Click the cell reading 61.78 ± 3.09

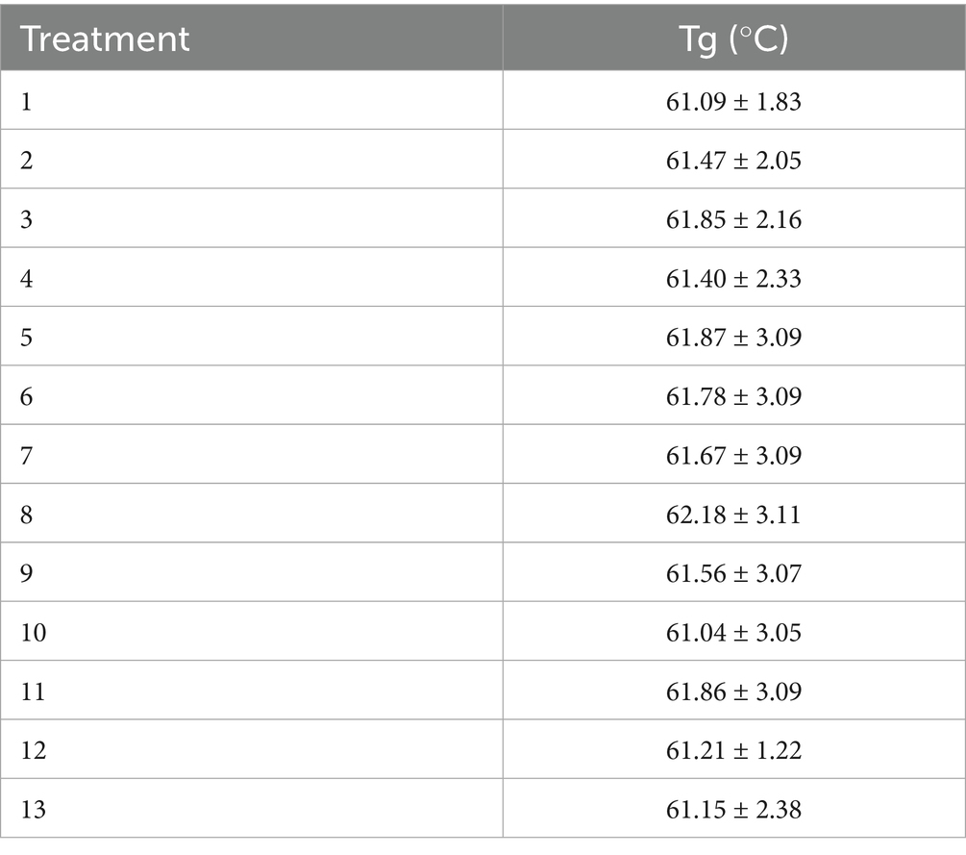tap(733, 396)
